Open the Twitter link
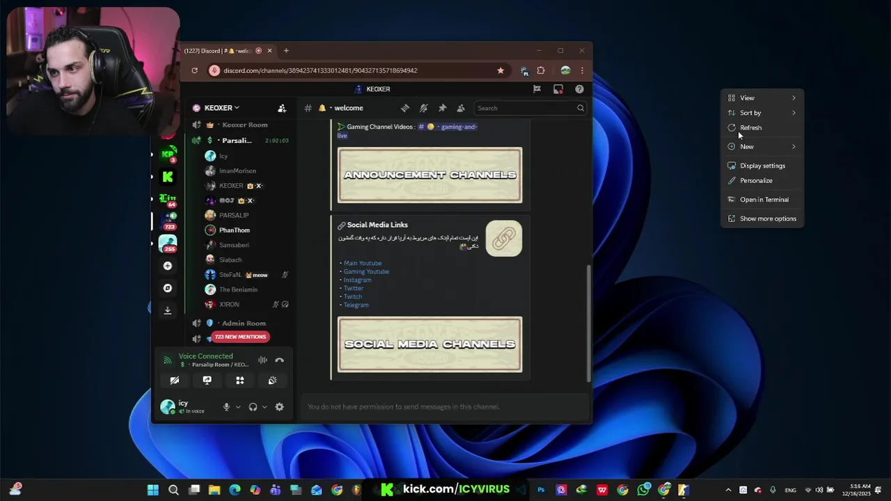891x501 pixels. coord(353,288)
